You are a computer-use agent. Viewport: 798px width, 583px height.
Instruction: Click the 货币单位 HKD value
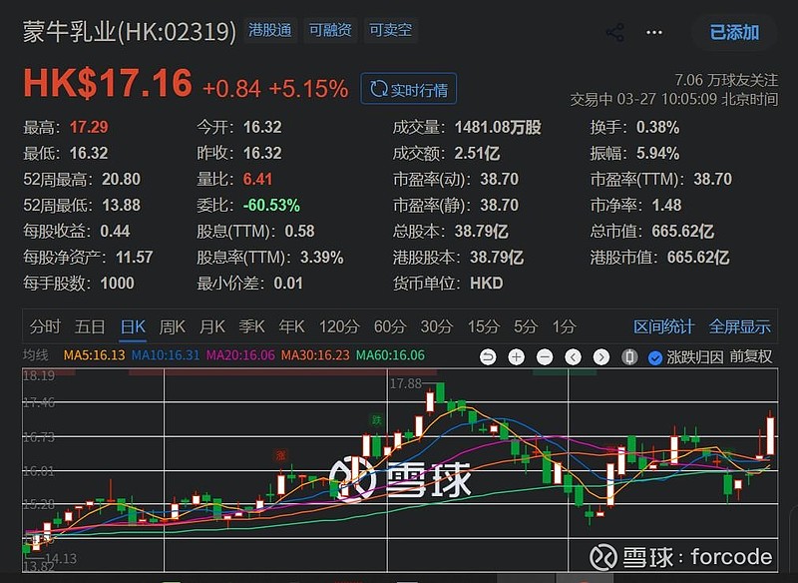pyautogui.click(x=486, y=284)
